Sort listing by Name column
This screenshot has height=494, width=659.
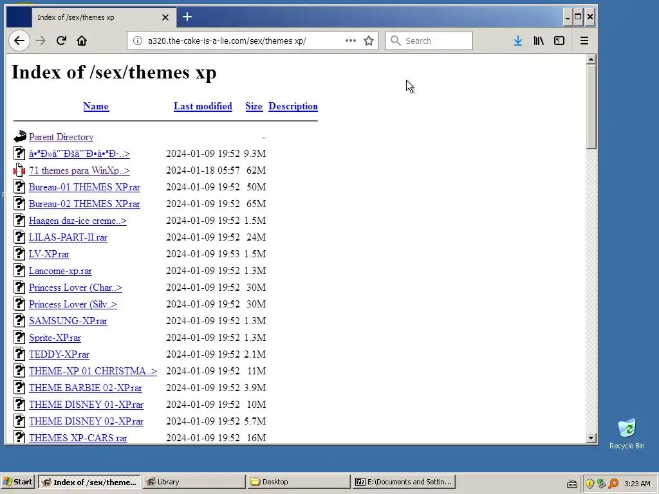(x=96, y=106)
